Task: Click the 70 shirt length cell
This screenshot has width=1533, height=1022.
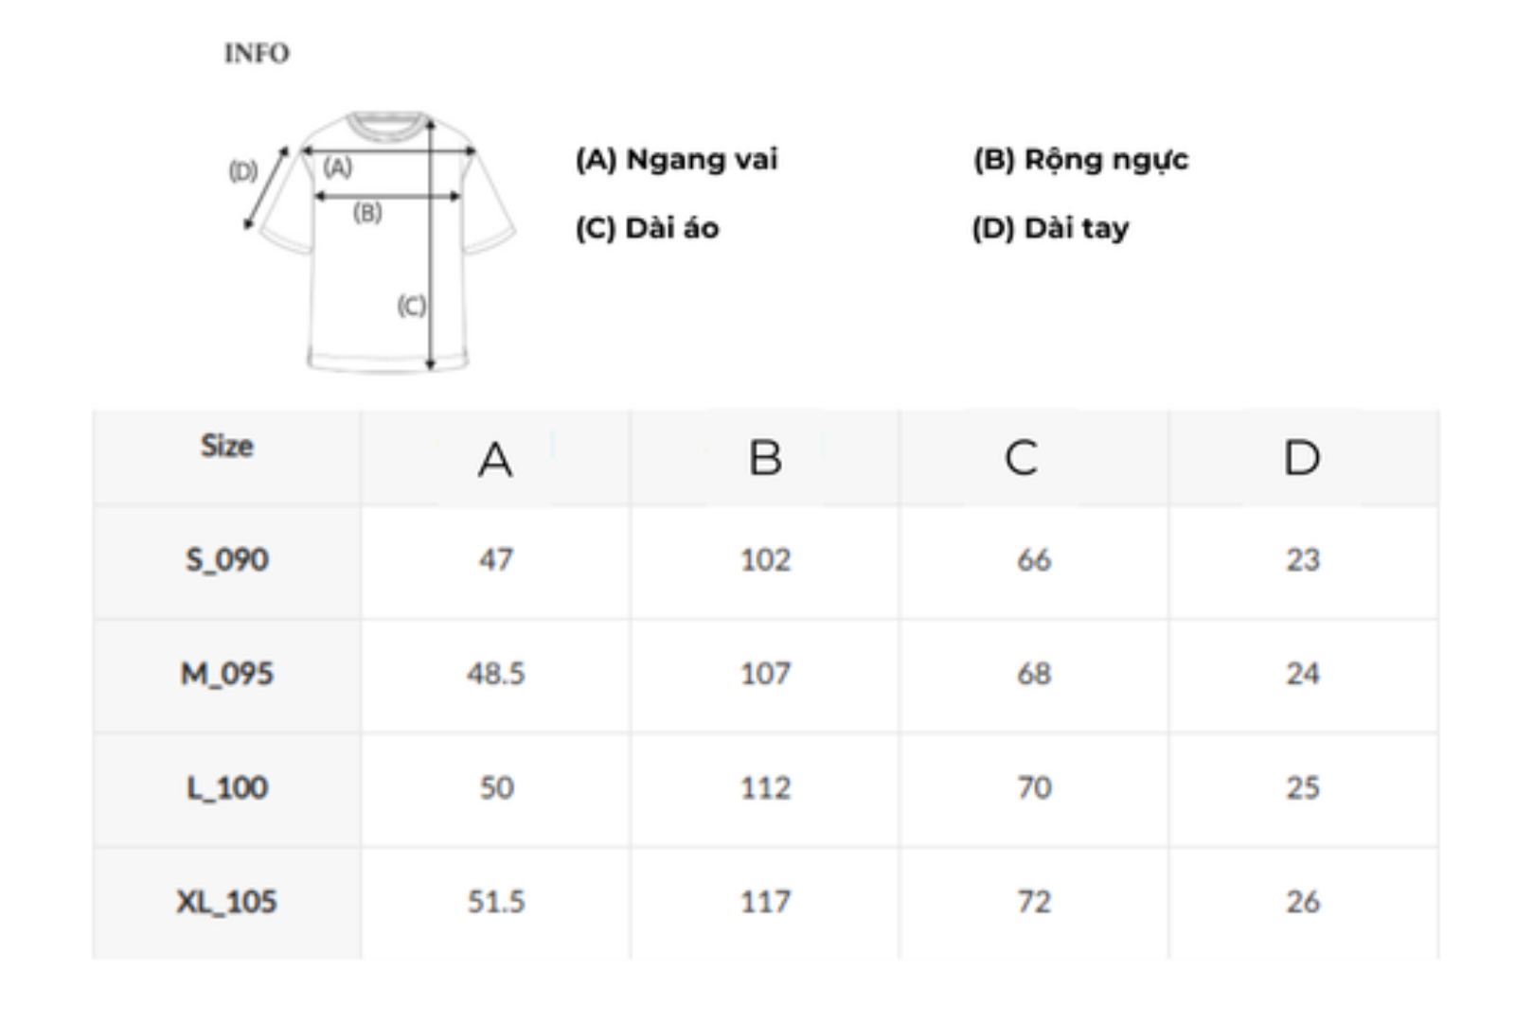Action: coord(1034,787)
